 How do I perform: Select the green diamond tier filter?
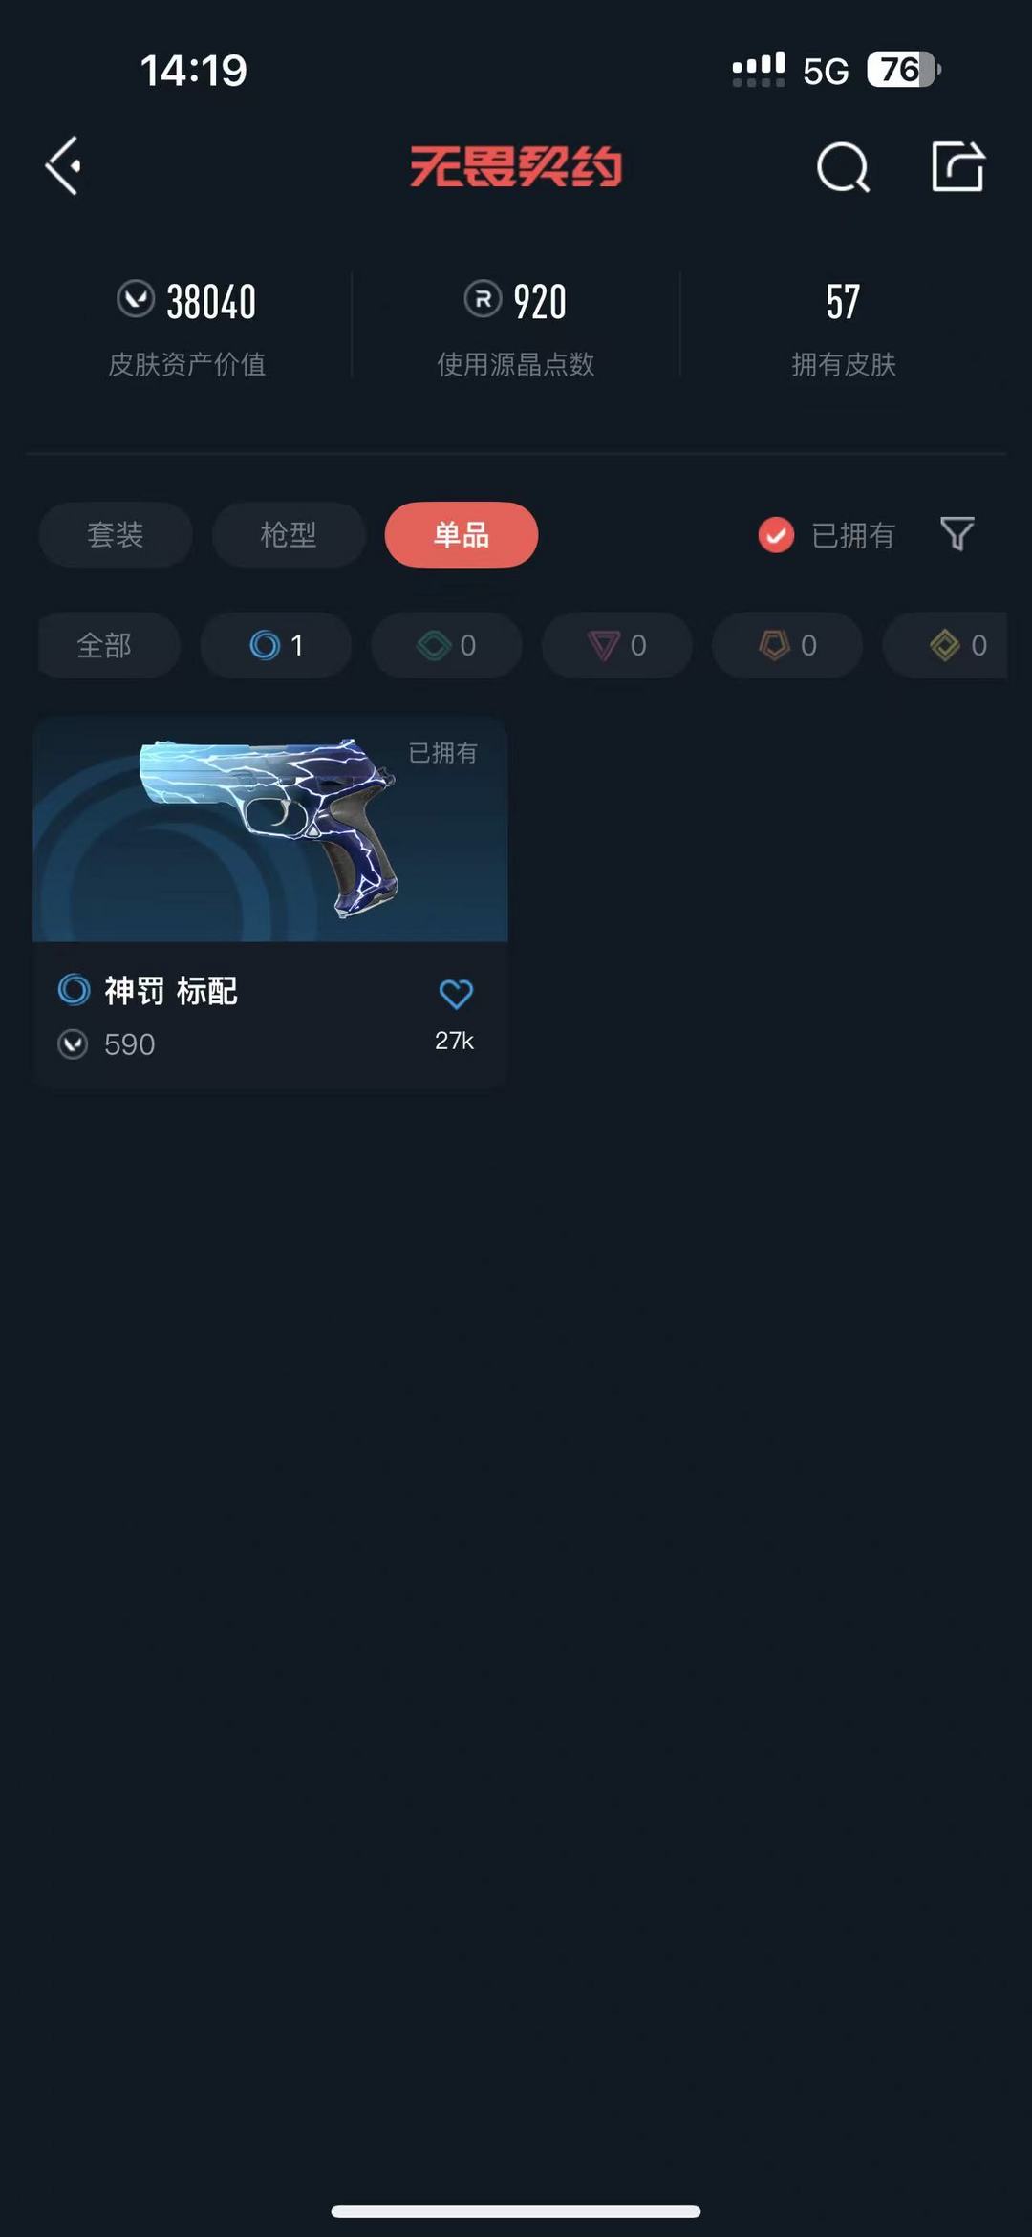(x=446, y=645)
